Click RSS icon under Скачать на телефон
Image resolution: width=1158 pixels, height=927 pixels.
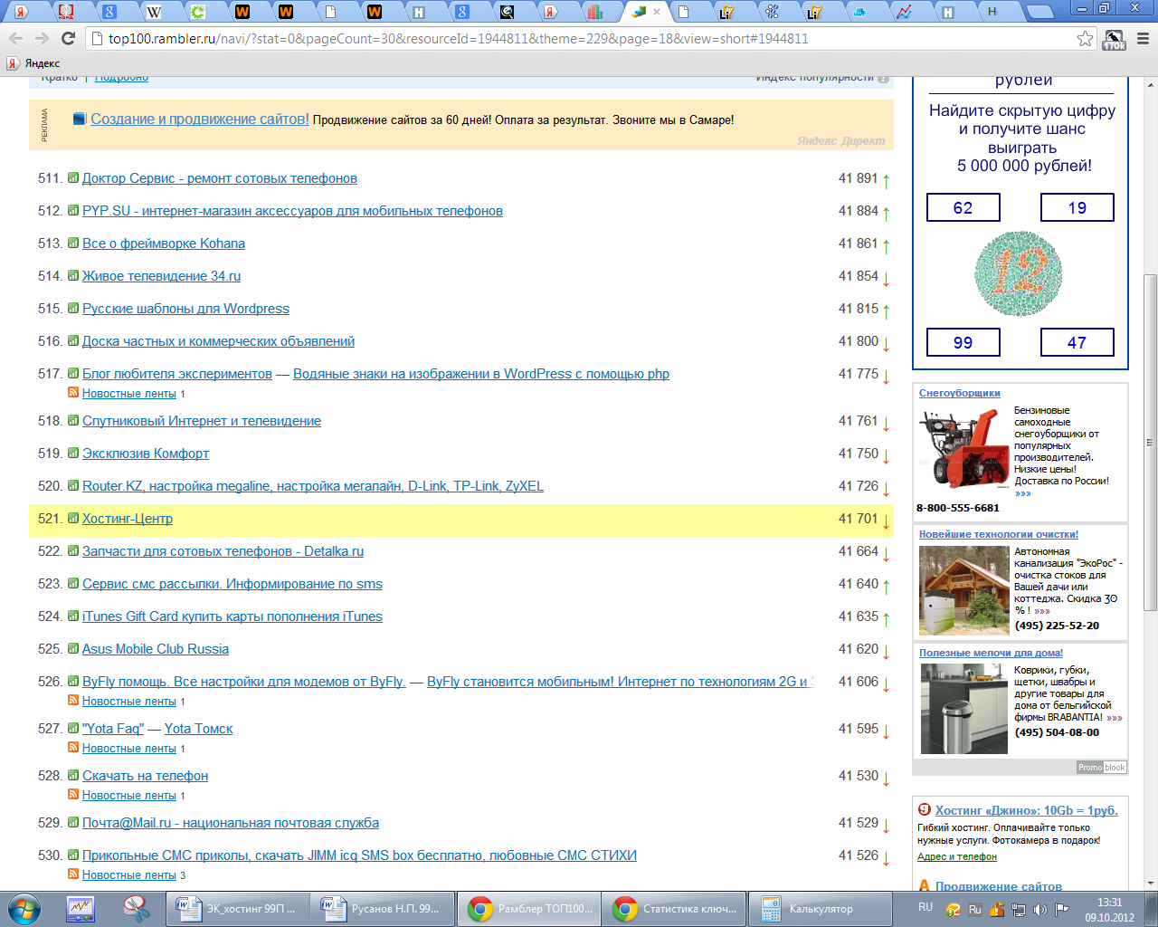tap(73, 795)
